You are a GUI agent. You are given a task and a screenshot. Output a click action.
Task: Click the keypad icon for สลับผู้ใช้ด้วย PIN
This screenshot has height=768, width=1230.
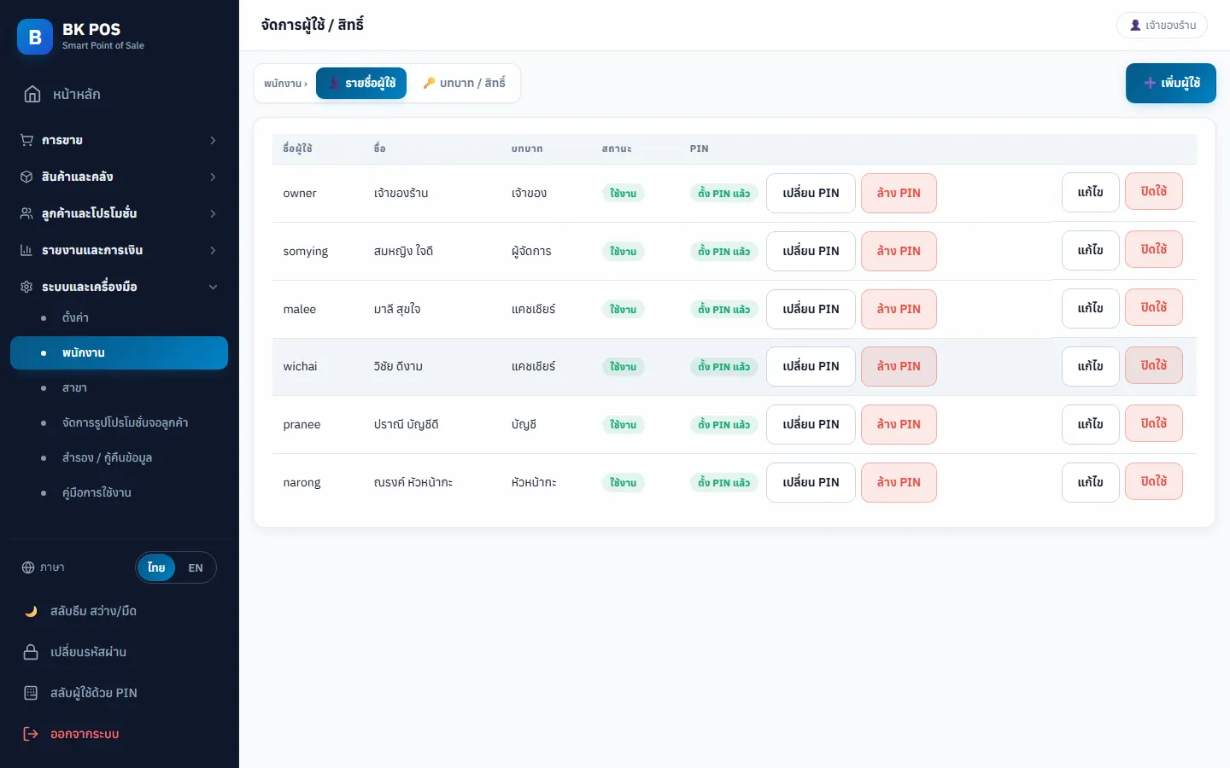[31, 693]
